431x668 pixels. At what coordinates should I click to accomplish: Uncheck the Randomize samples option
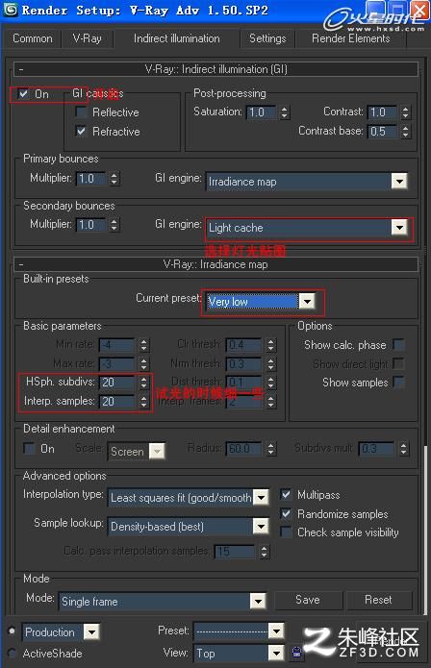click(x=286, y=513)
